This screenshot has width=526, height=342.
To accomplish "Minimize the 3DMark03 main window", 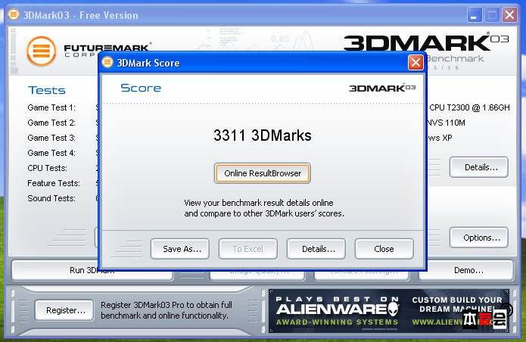I will click(x=474, y=15).
